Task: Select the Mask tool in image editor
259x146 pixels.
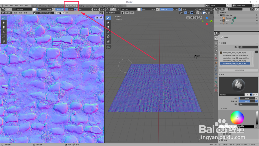Action: [x=4, y=41]
